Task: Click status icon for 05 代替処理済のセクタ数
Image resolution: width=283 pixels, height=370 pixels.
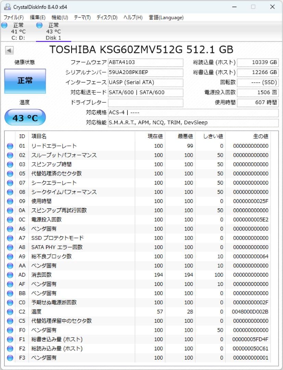Action: tap(10, 174)
